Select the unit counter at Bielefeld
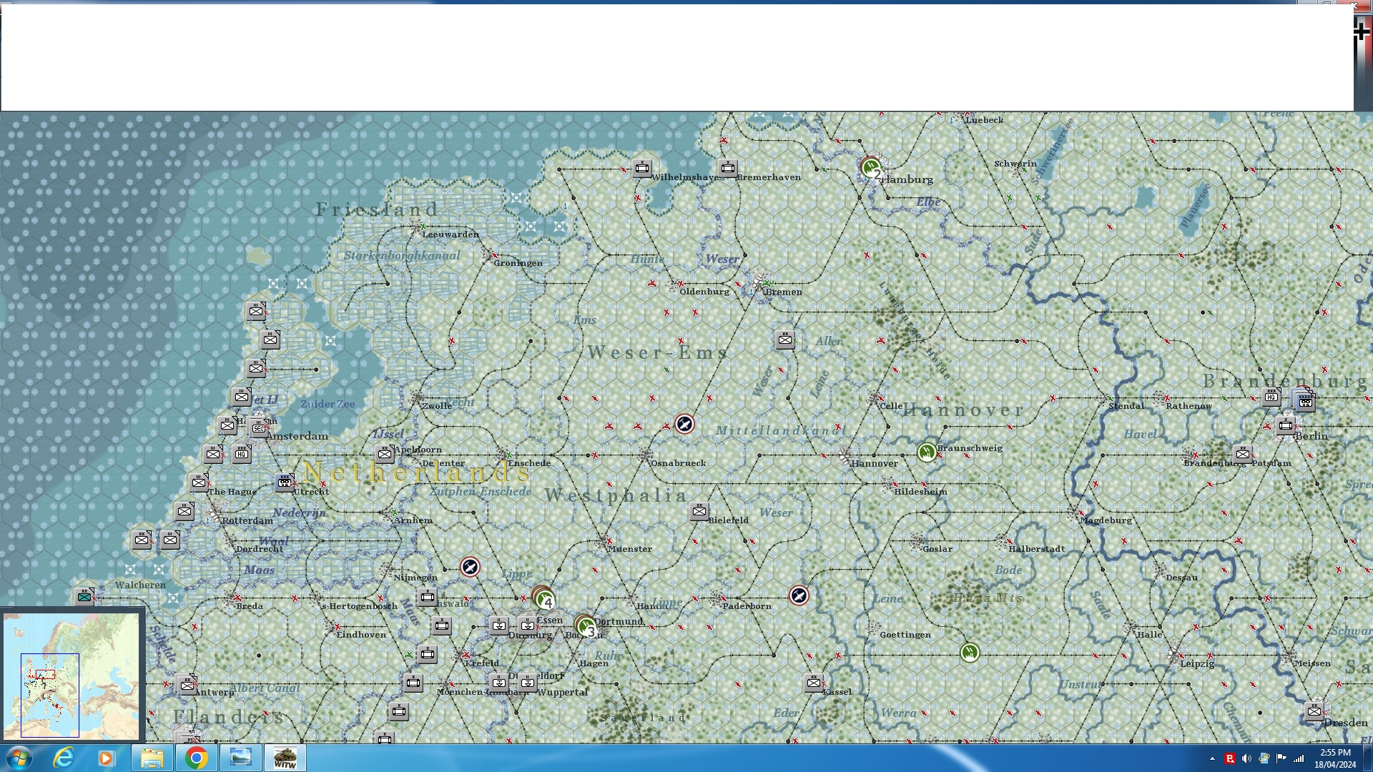The width and height of the screenshot is (1373, 772). click(699, 511)
